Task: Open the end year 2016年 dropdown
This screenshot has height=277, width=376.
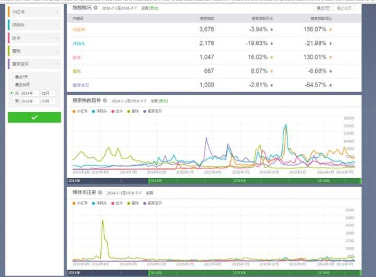Action: pos(29,101)
